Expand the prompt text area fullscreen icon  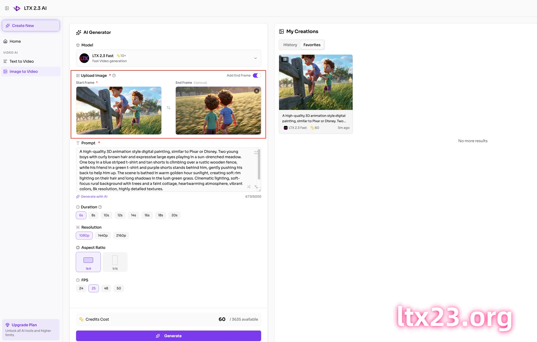256,153
